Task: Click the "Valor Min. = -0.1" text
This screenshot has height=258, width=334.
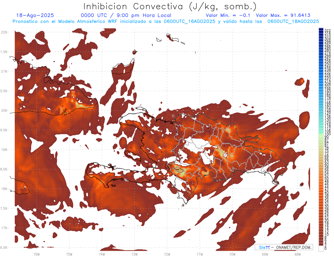Action: coord(228,16)
